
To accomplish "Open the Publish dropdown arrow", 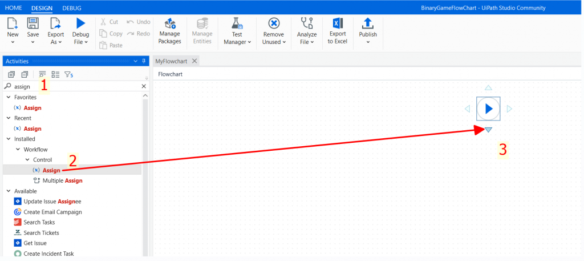I will (368, 42).
